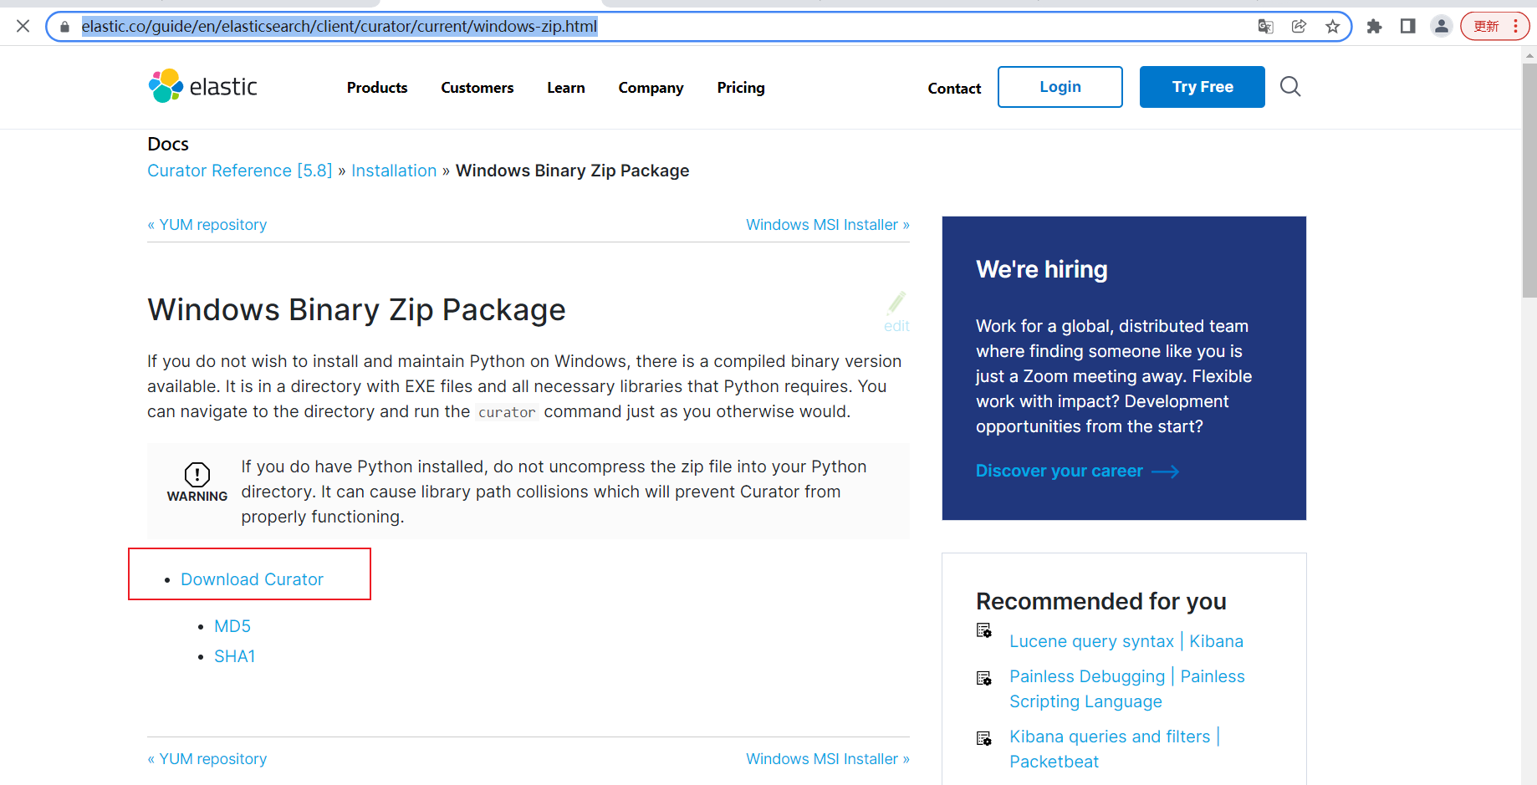Open the Learn menu

[x=566, y=88]
